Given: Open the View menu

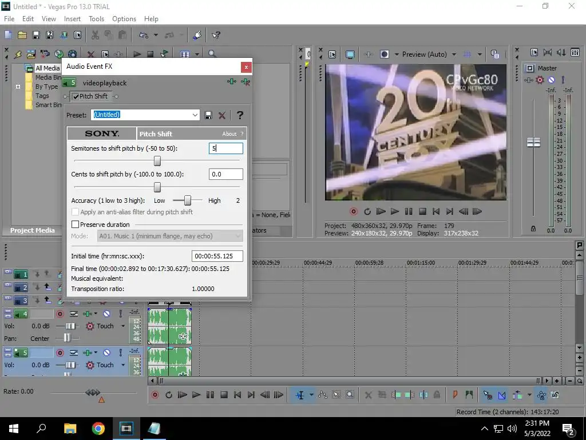Looking at the screenshot, I should pyautogui.click(x=49, y=19).
